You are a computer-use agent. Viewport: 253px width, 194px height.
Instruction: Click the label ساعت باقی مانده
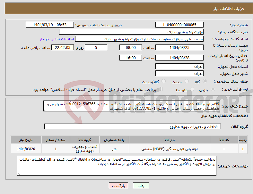[x=36, y=48]
